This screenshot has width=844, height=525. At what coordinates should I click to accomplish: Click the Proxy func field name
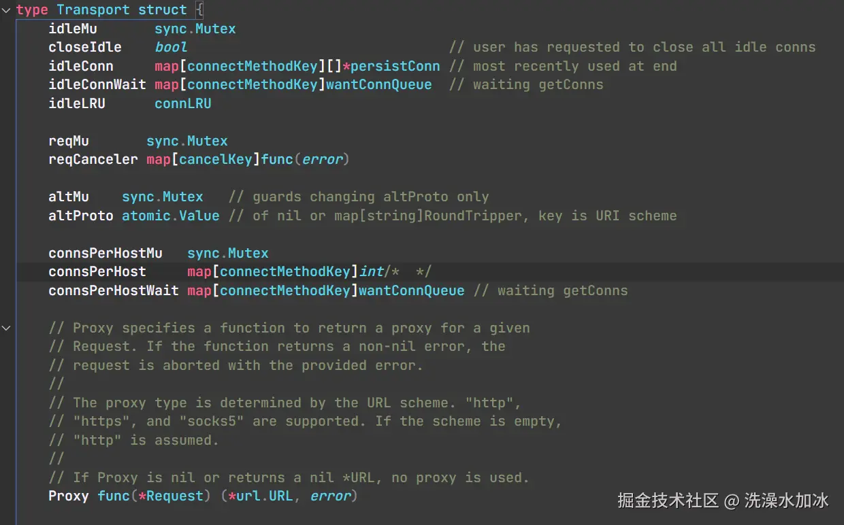68,496
